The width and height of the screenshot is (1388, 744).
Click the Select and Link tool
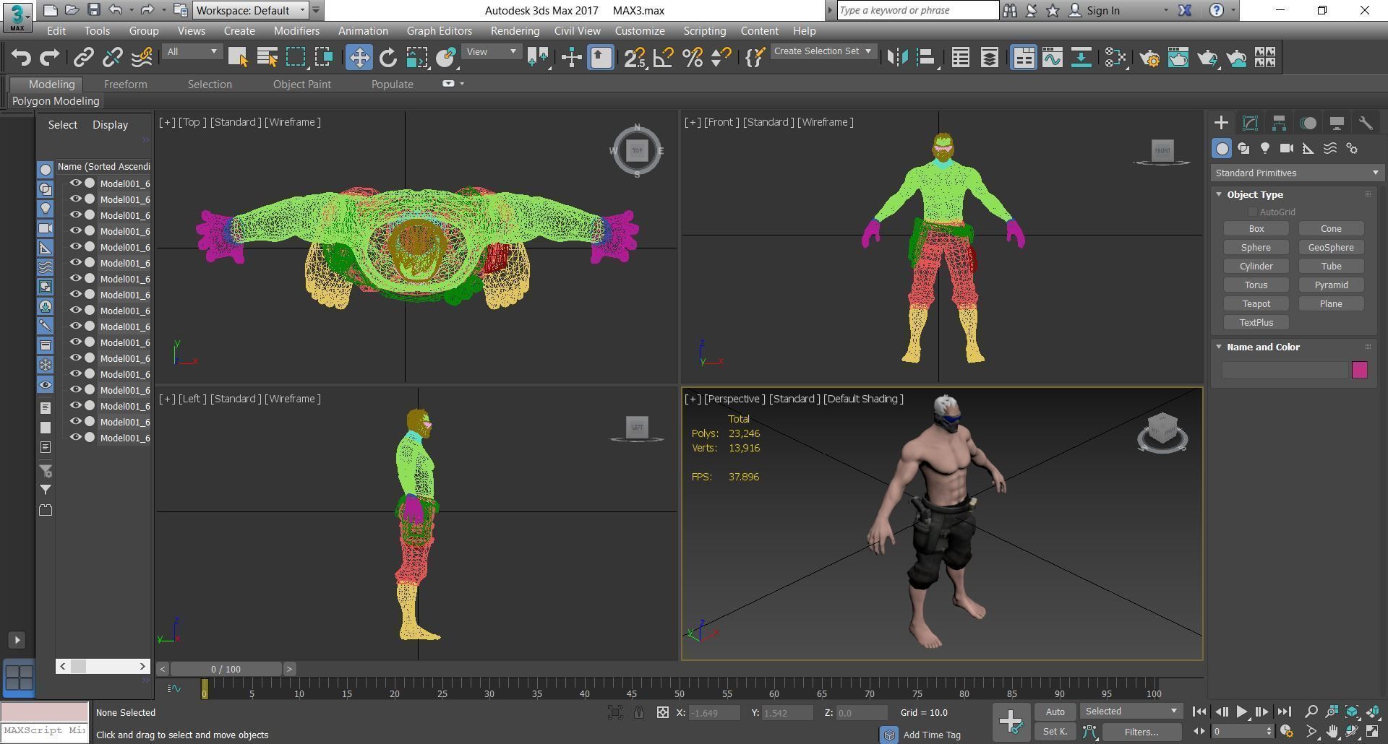tap(84, 58)
